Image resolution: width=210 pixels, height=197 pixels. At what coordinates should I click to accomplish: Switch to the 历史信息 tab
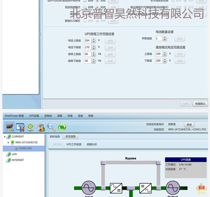pyautogui.click(x=71, y=136)
